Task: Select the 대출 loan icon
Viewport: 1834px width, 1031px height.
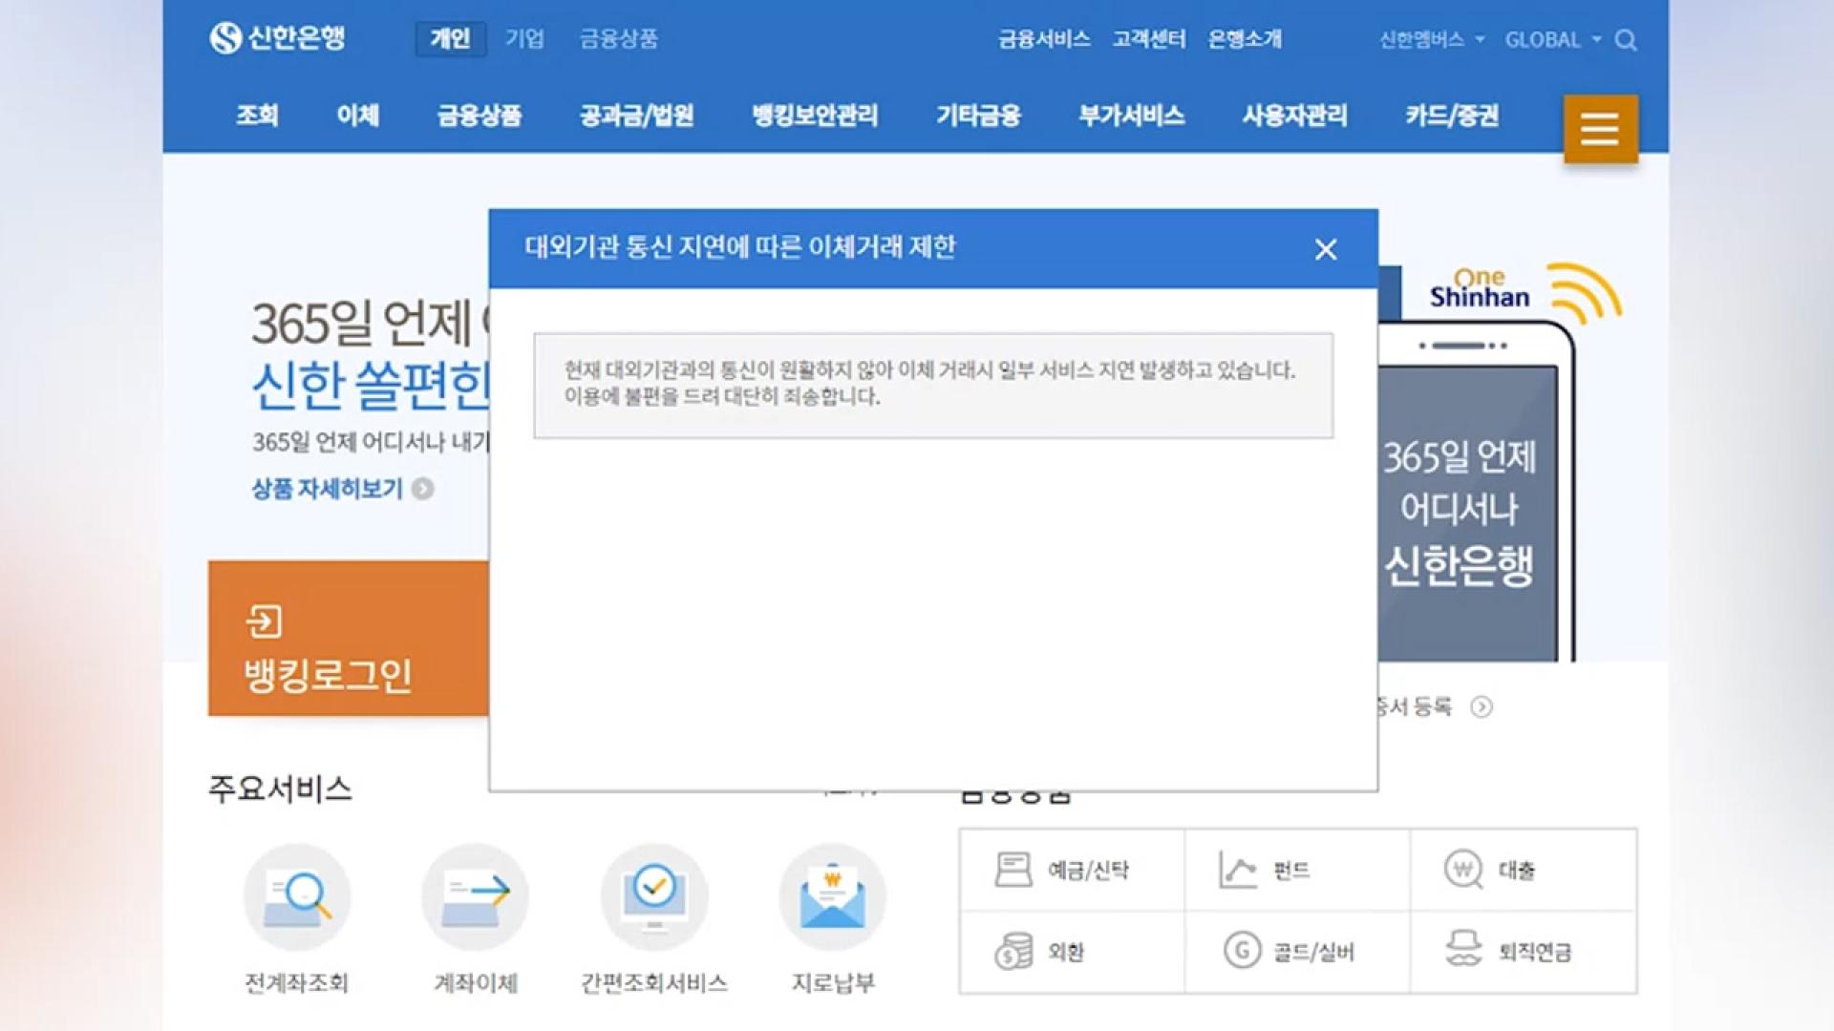Action: 1463,870
